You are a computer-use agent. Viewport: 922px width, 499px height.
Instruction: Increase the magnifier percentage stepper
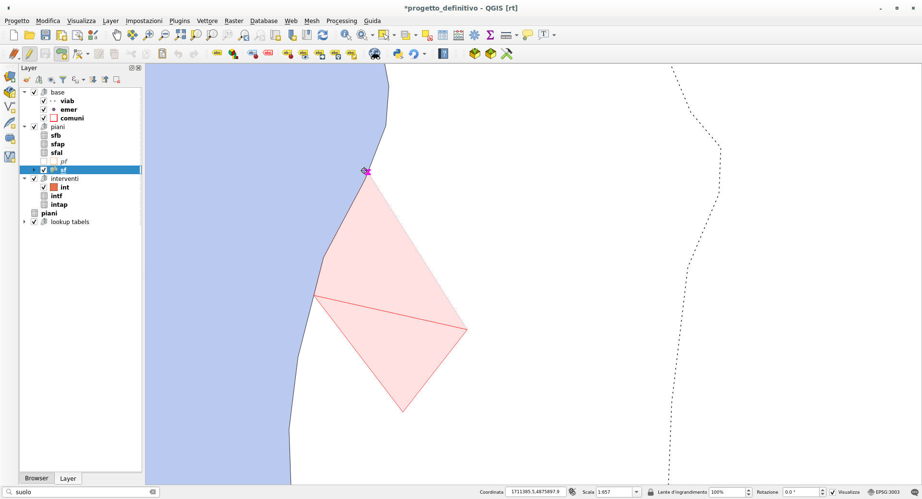(749, 490)
